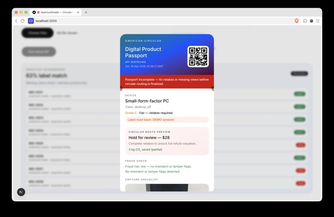Open the Brave Shields icon

coord(297,21)
